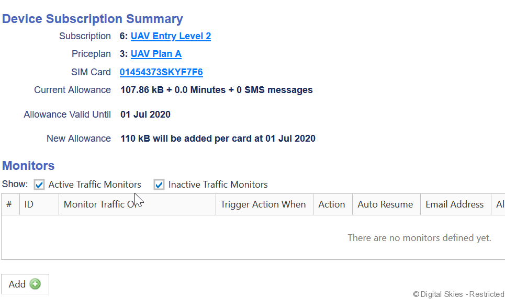Toggle the Active Traffic Monitors checkbox
505x299 pixels.
point(39,185)
